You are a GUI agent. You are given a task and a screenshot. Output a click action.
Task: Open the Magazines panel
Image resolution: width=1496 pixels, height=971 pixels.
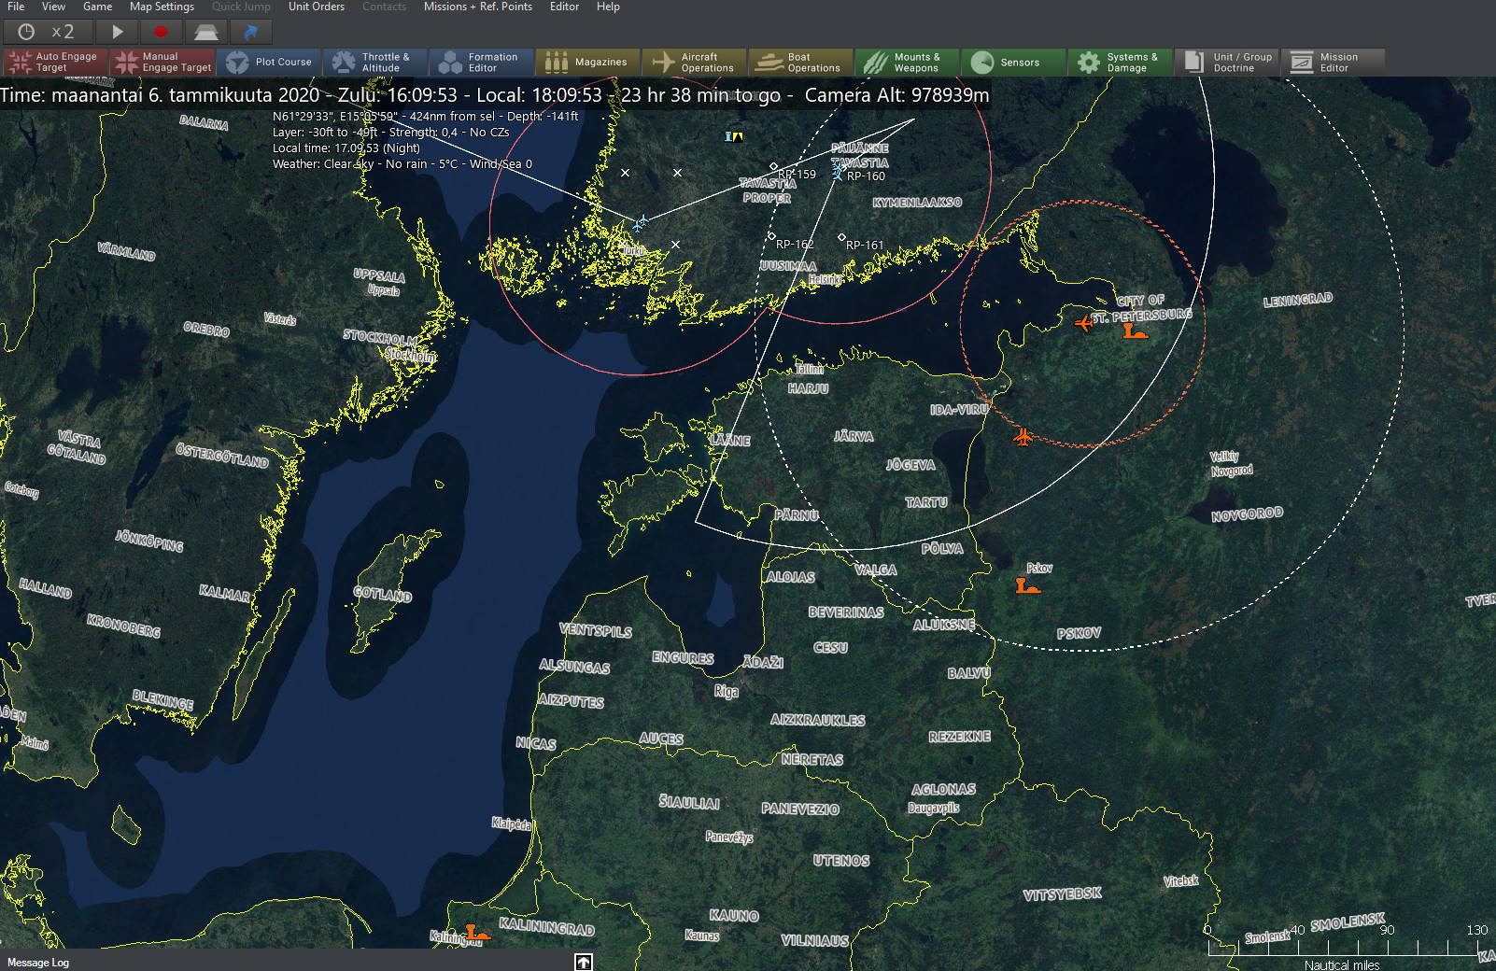[587, 63]
